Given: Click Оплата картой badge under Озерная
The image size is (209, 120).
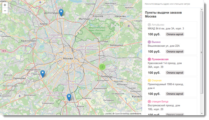Looking at the screenshot, I should [x=175, y=94].
